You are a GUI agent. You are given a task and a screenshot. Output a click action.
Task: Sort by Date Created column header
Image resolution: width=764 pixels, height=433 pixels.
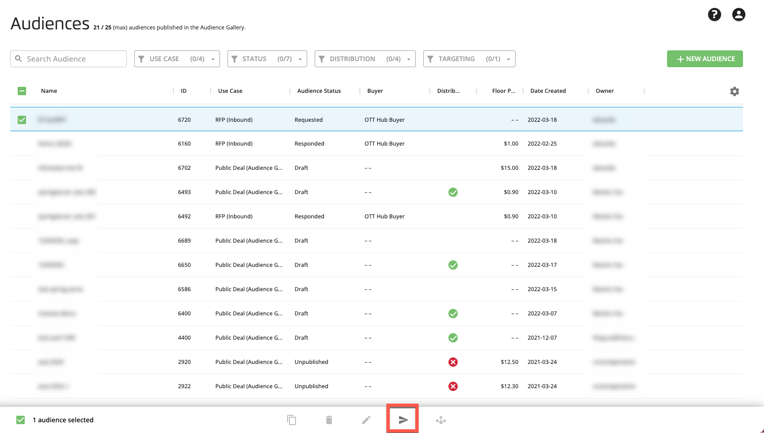click(548, 91)
